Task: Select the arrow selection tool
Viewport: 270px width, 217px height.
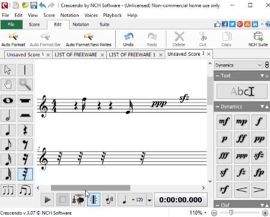Action: pyautogui.click(x=8, y=70)
